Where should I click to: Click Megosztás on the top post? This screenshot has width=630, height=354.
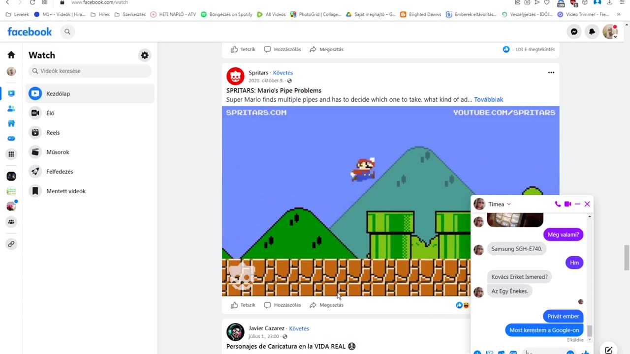point(326,49)
